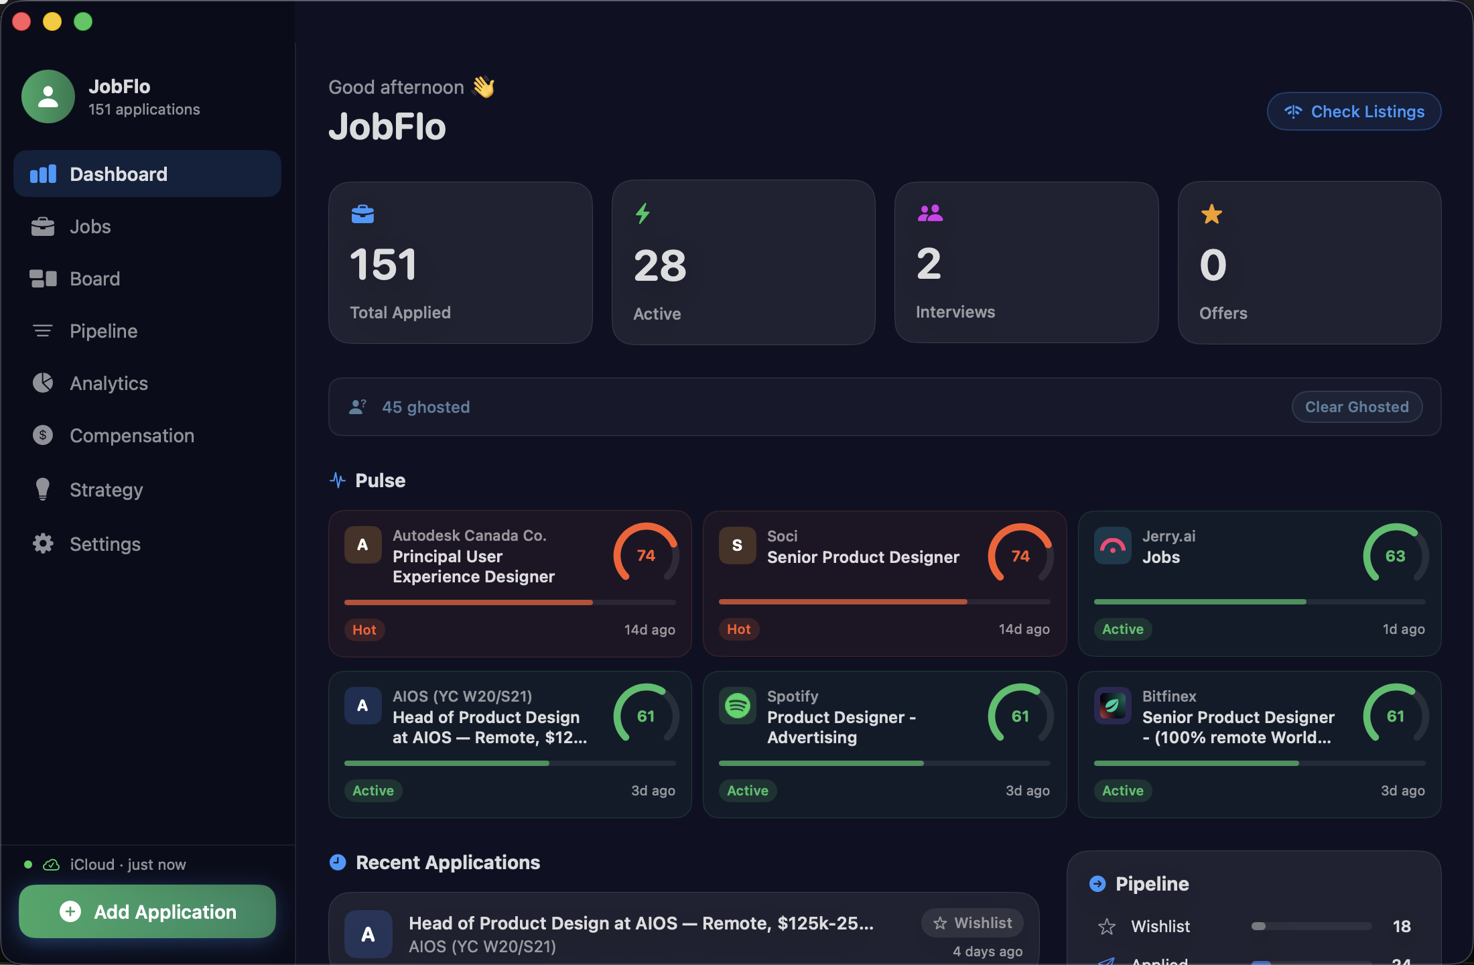Click the Jobs briefcase icon in sidebar
Image resolution: width=1474 pixels, height=965 pixels.
(43, 227)
